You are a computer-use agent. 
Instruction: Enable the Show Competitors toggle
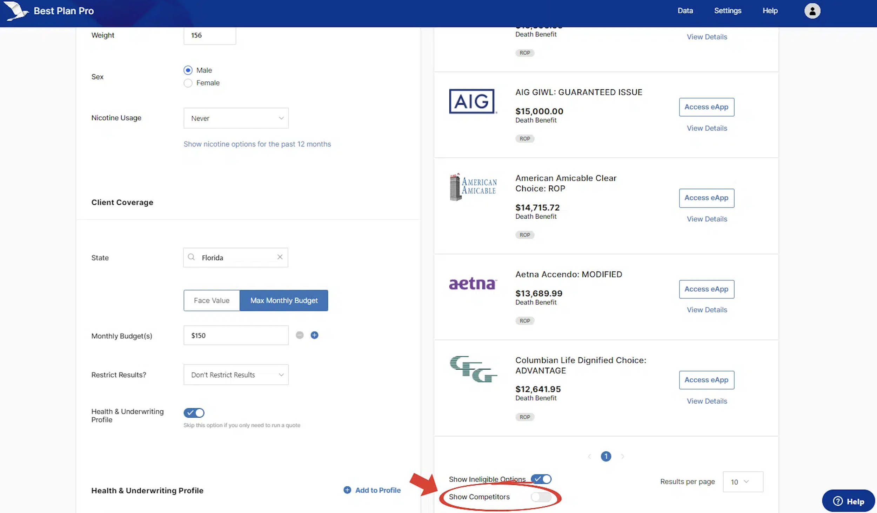pos(541,497)
